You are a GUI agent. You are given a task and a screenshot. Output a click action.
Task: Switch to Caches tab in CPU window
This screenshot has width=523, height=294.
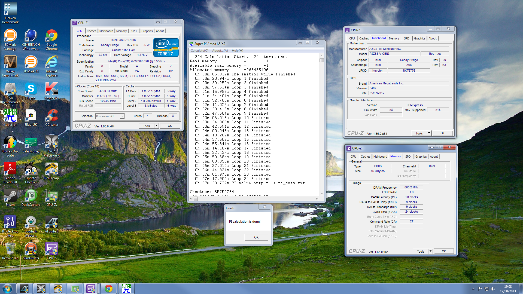coord(92,31)
